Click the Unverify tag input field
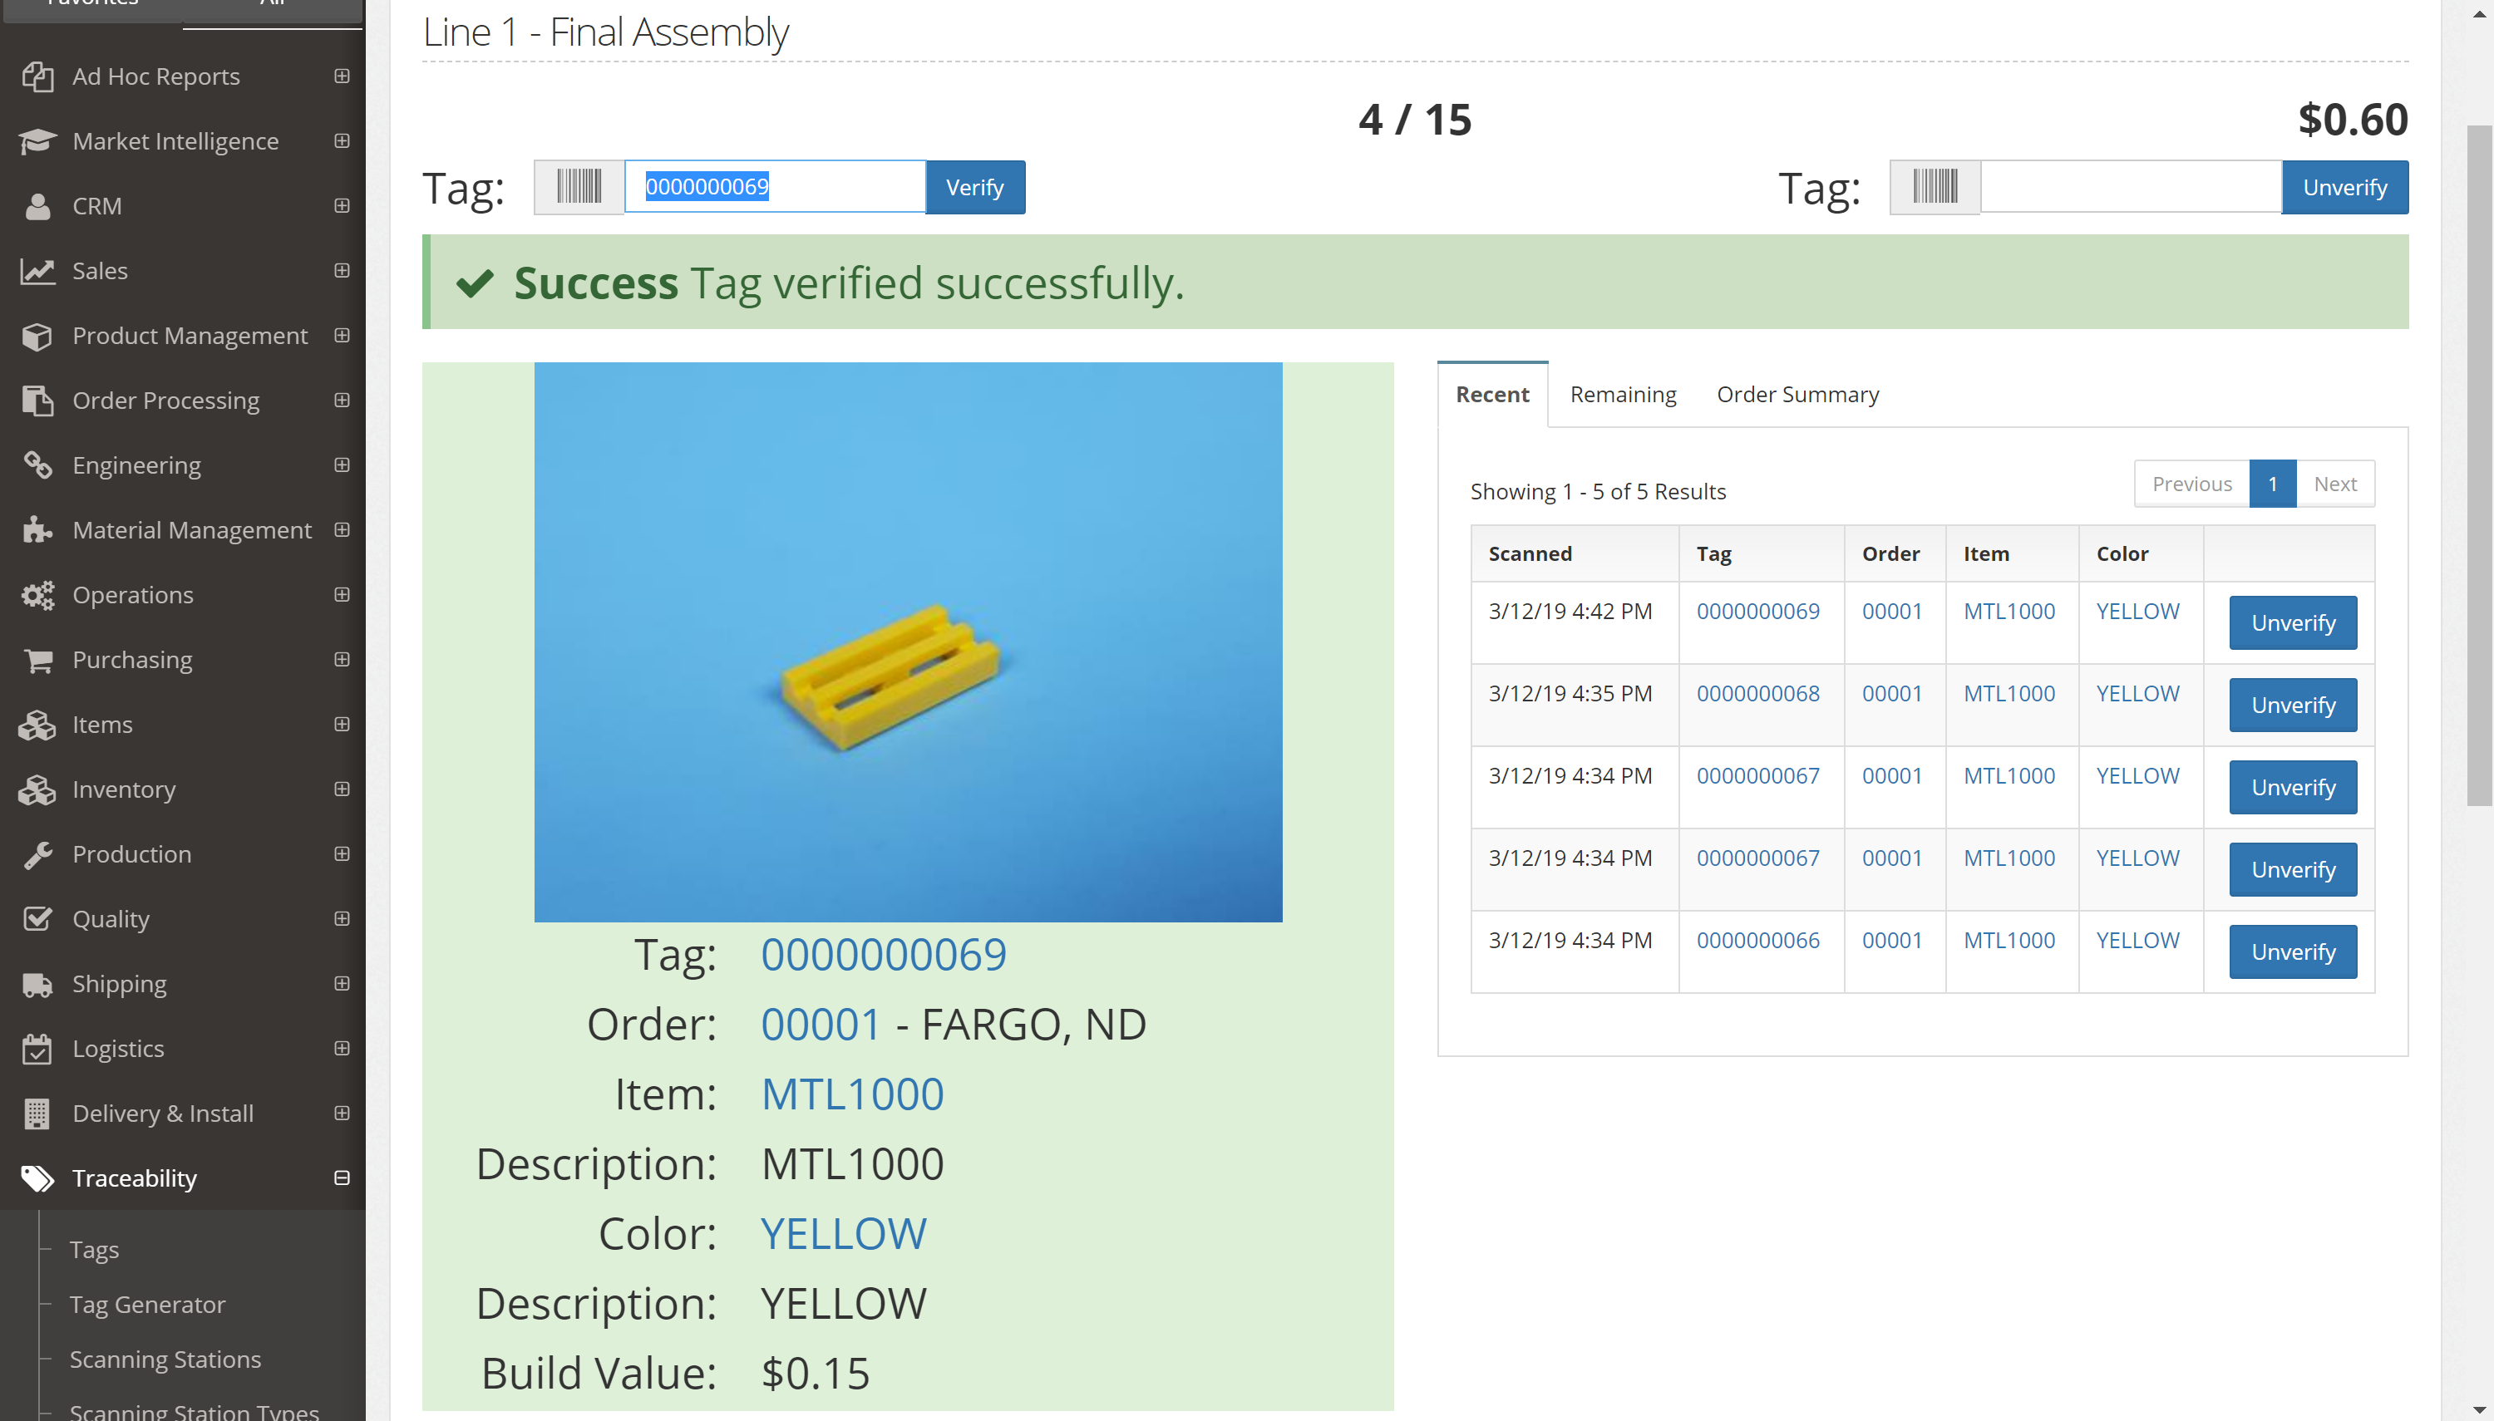The height and width of the screenshot is (1421, 2494). pos(2131,186)
